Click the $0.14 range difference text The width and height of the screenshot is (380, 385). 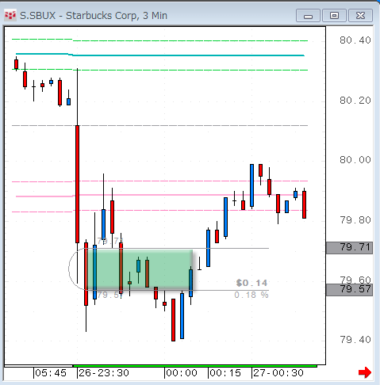pyautogui.click(x=251, y=283)
